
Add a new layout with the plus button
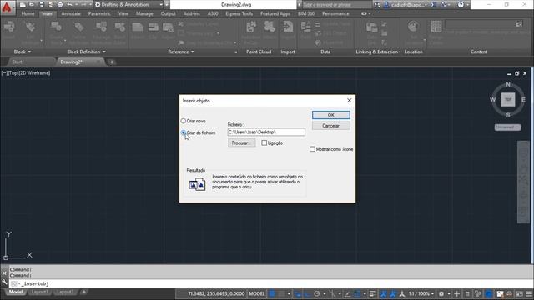[83, 292]
